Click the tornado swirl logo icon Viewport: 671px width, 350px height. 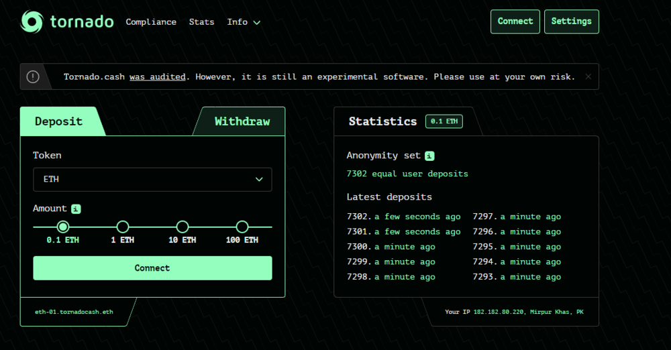click(32, 21)
